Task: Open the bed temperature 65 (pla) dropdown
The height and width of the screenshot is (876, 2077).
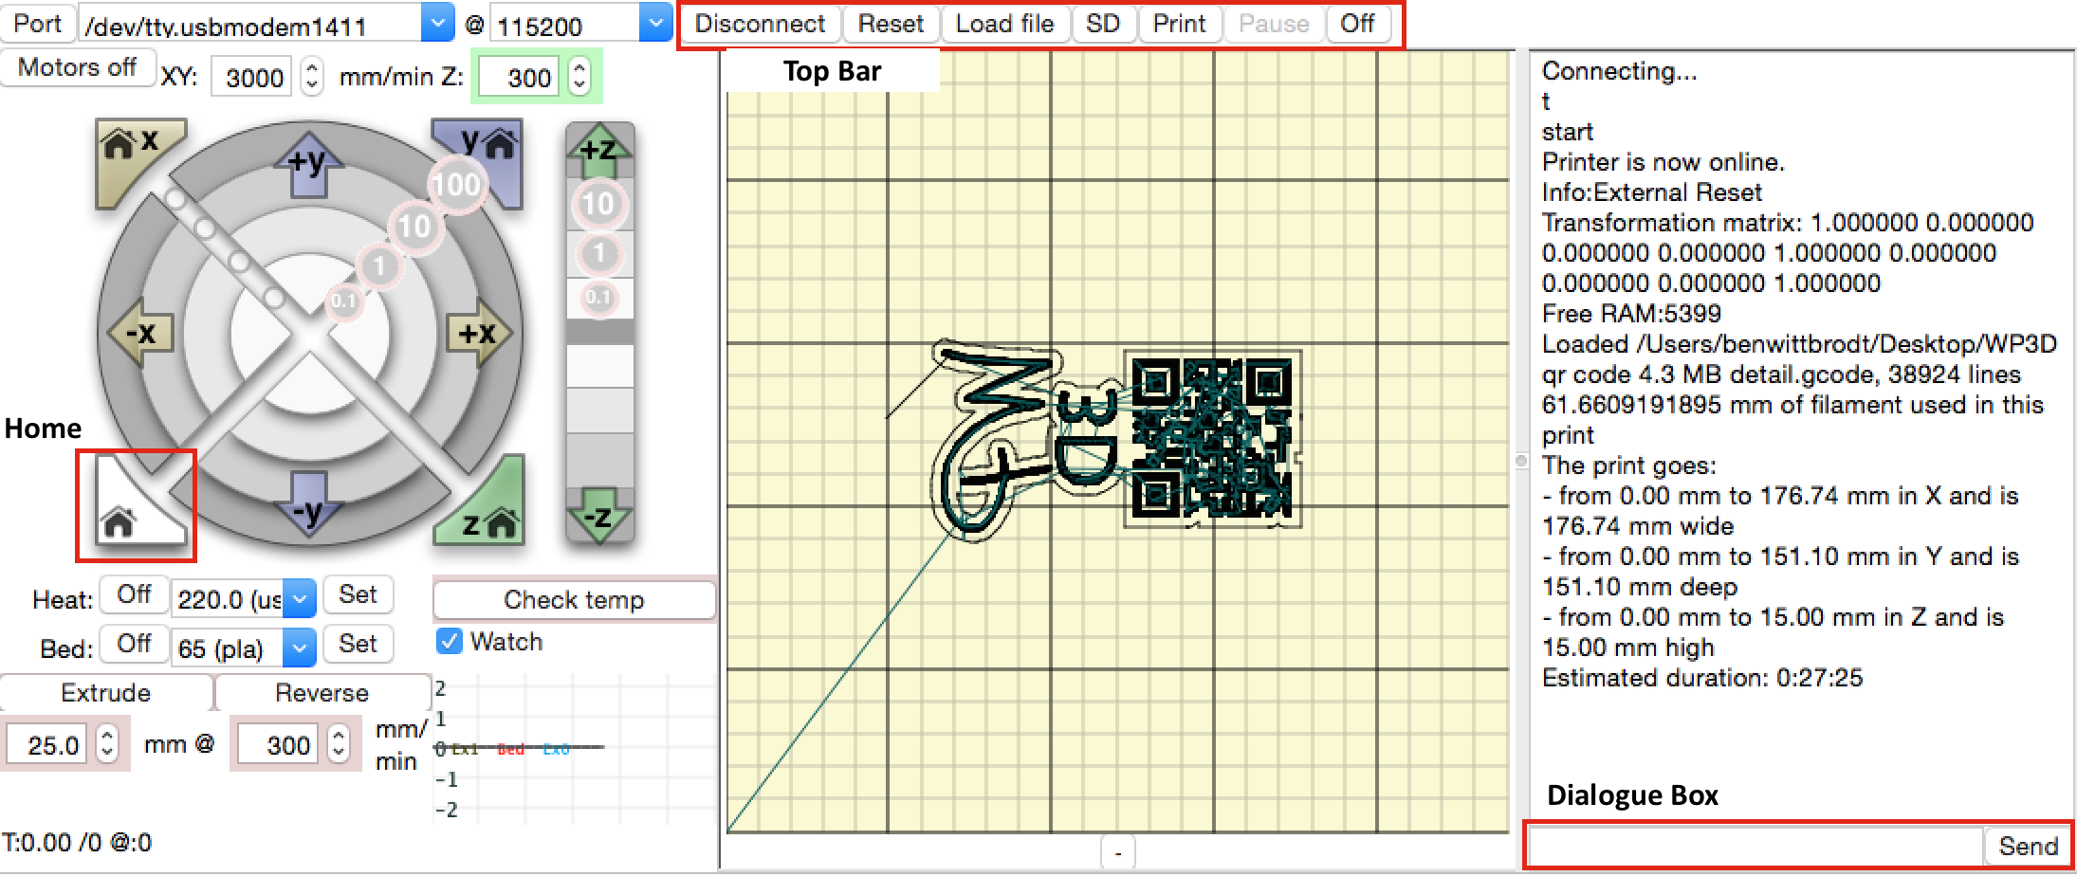Action: (x=299, y=648)
